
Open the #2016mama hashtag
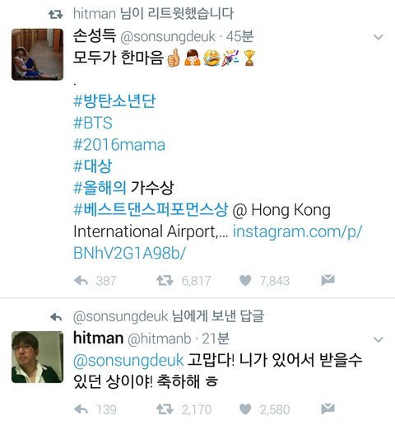point(119,145)
